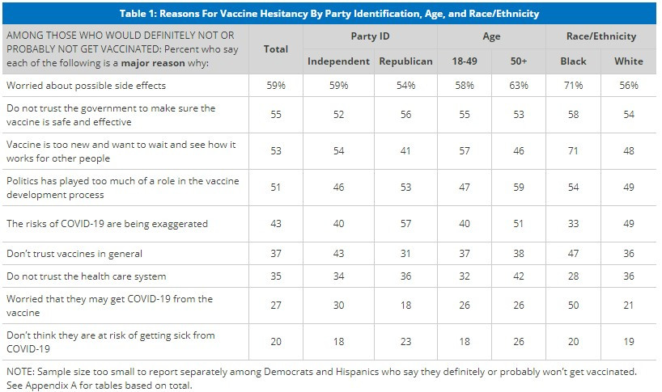The height and width of the screenshot is (392, 662).
Task: Select the Total column header
Action: click(x=276, y=49)
